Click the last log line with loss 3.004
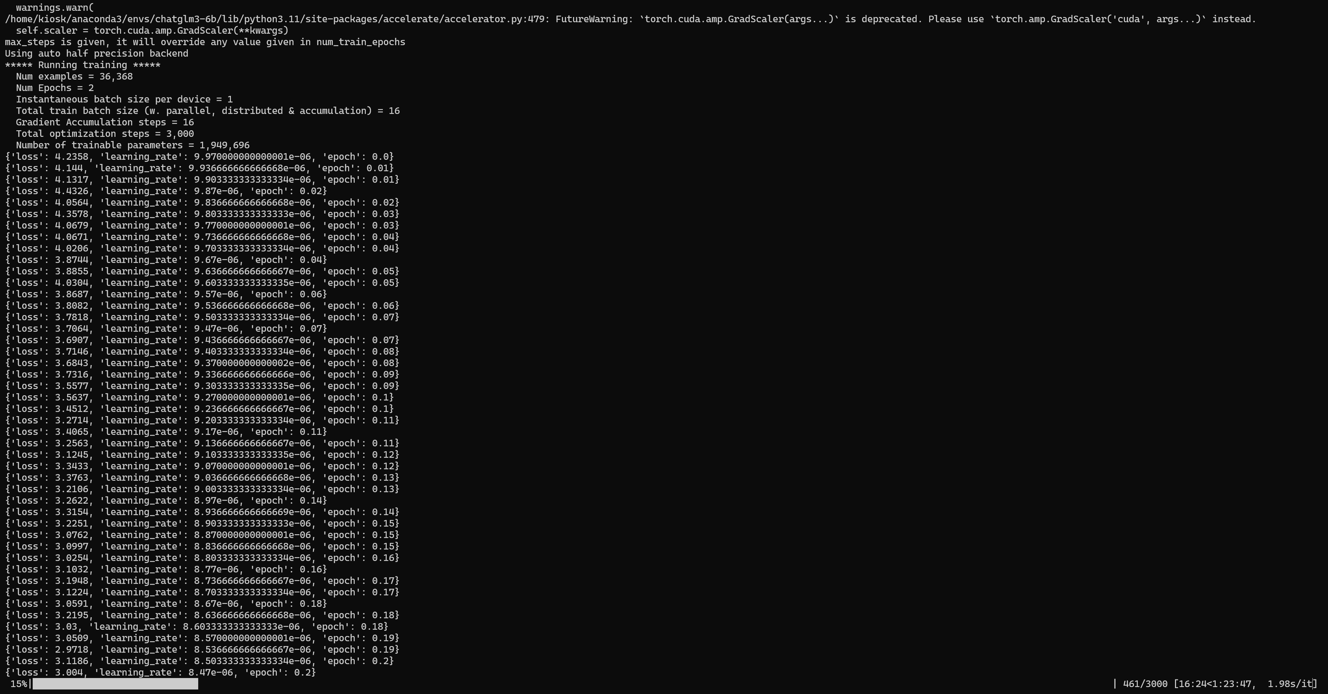 [x=160, y=672]
